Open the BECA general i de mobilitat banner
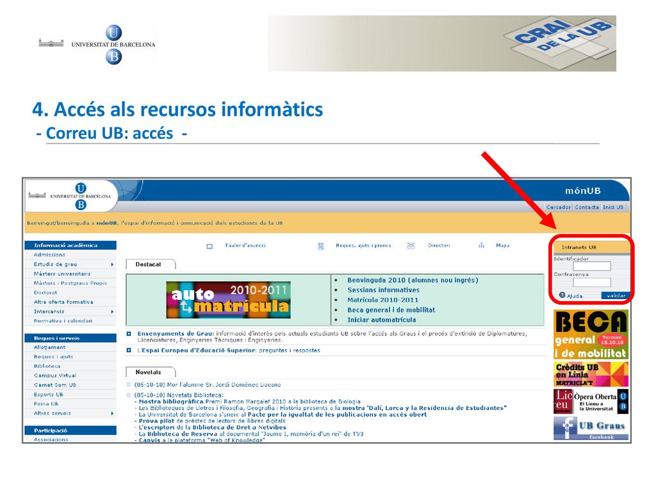This screenshot has width=656, height=492. point(591,334)
